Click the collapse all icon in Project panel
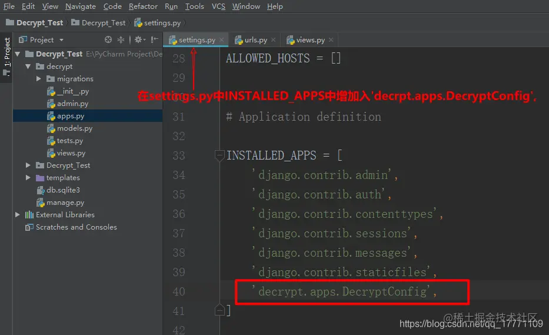This screenshot has width=549, height=335. point(121,39)
